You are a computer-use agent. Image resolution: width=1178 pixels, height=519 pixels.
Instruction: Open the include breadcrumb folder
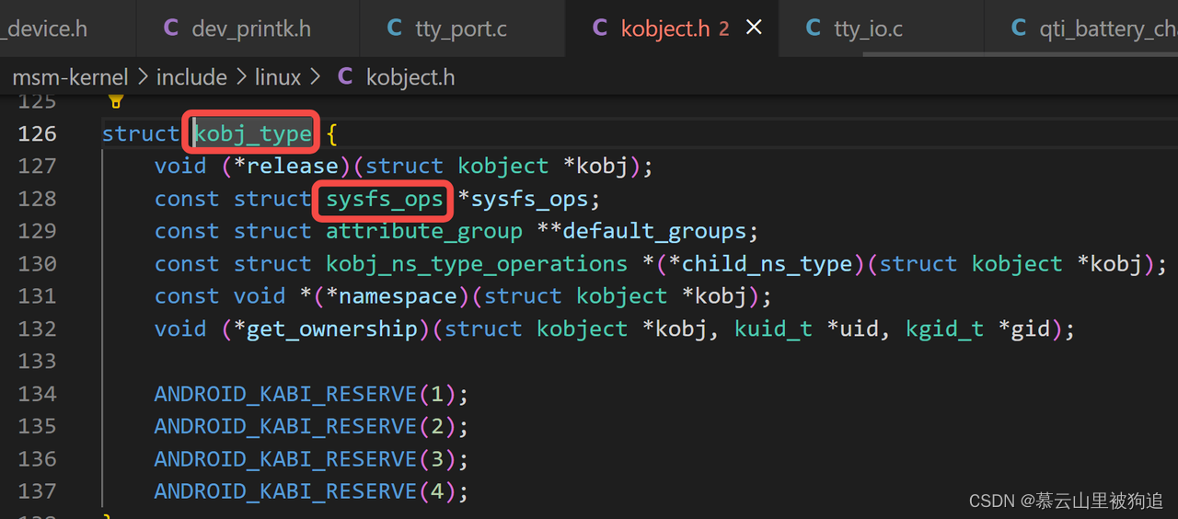click(x=191, y=77)
